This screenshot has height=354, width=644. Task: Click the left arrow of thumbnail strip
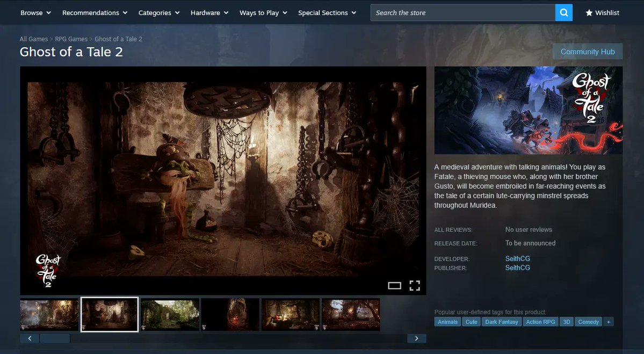point(30,338)
